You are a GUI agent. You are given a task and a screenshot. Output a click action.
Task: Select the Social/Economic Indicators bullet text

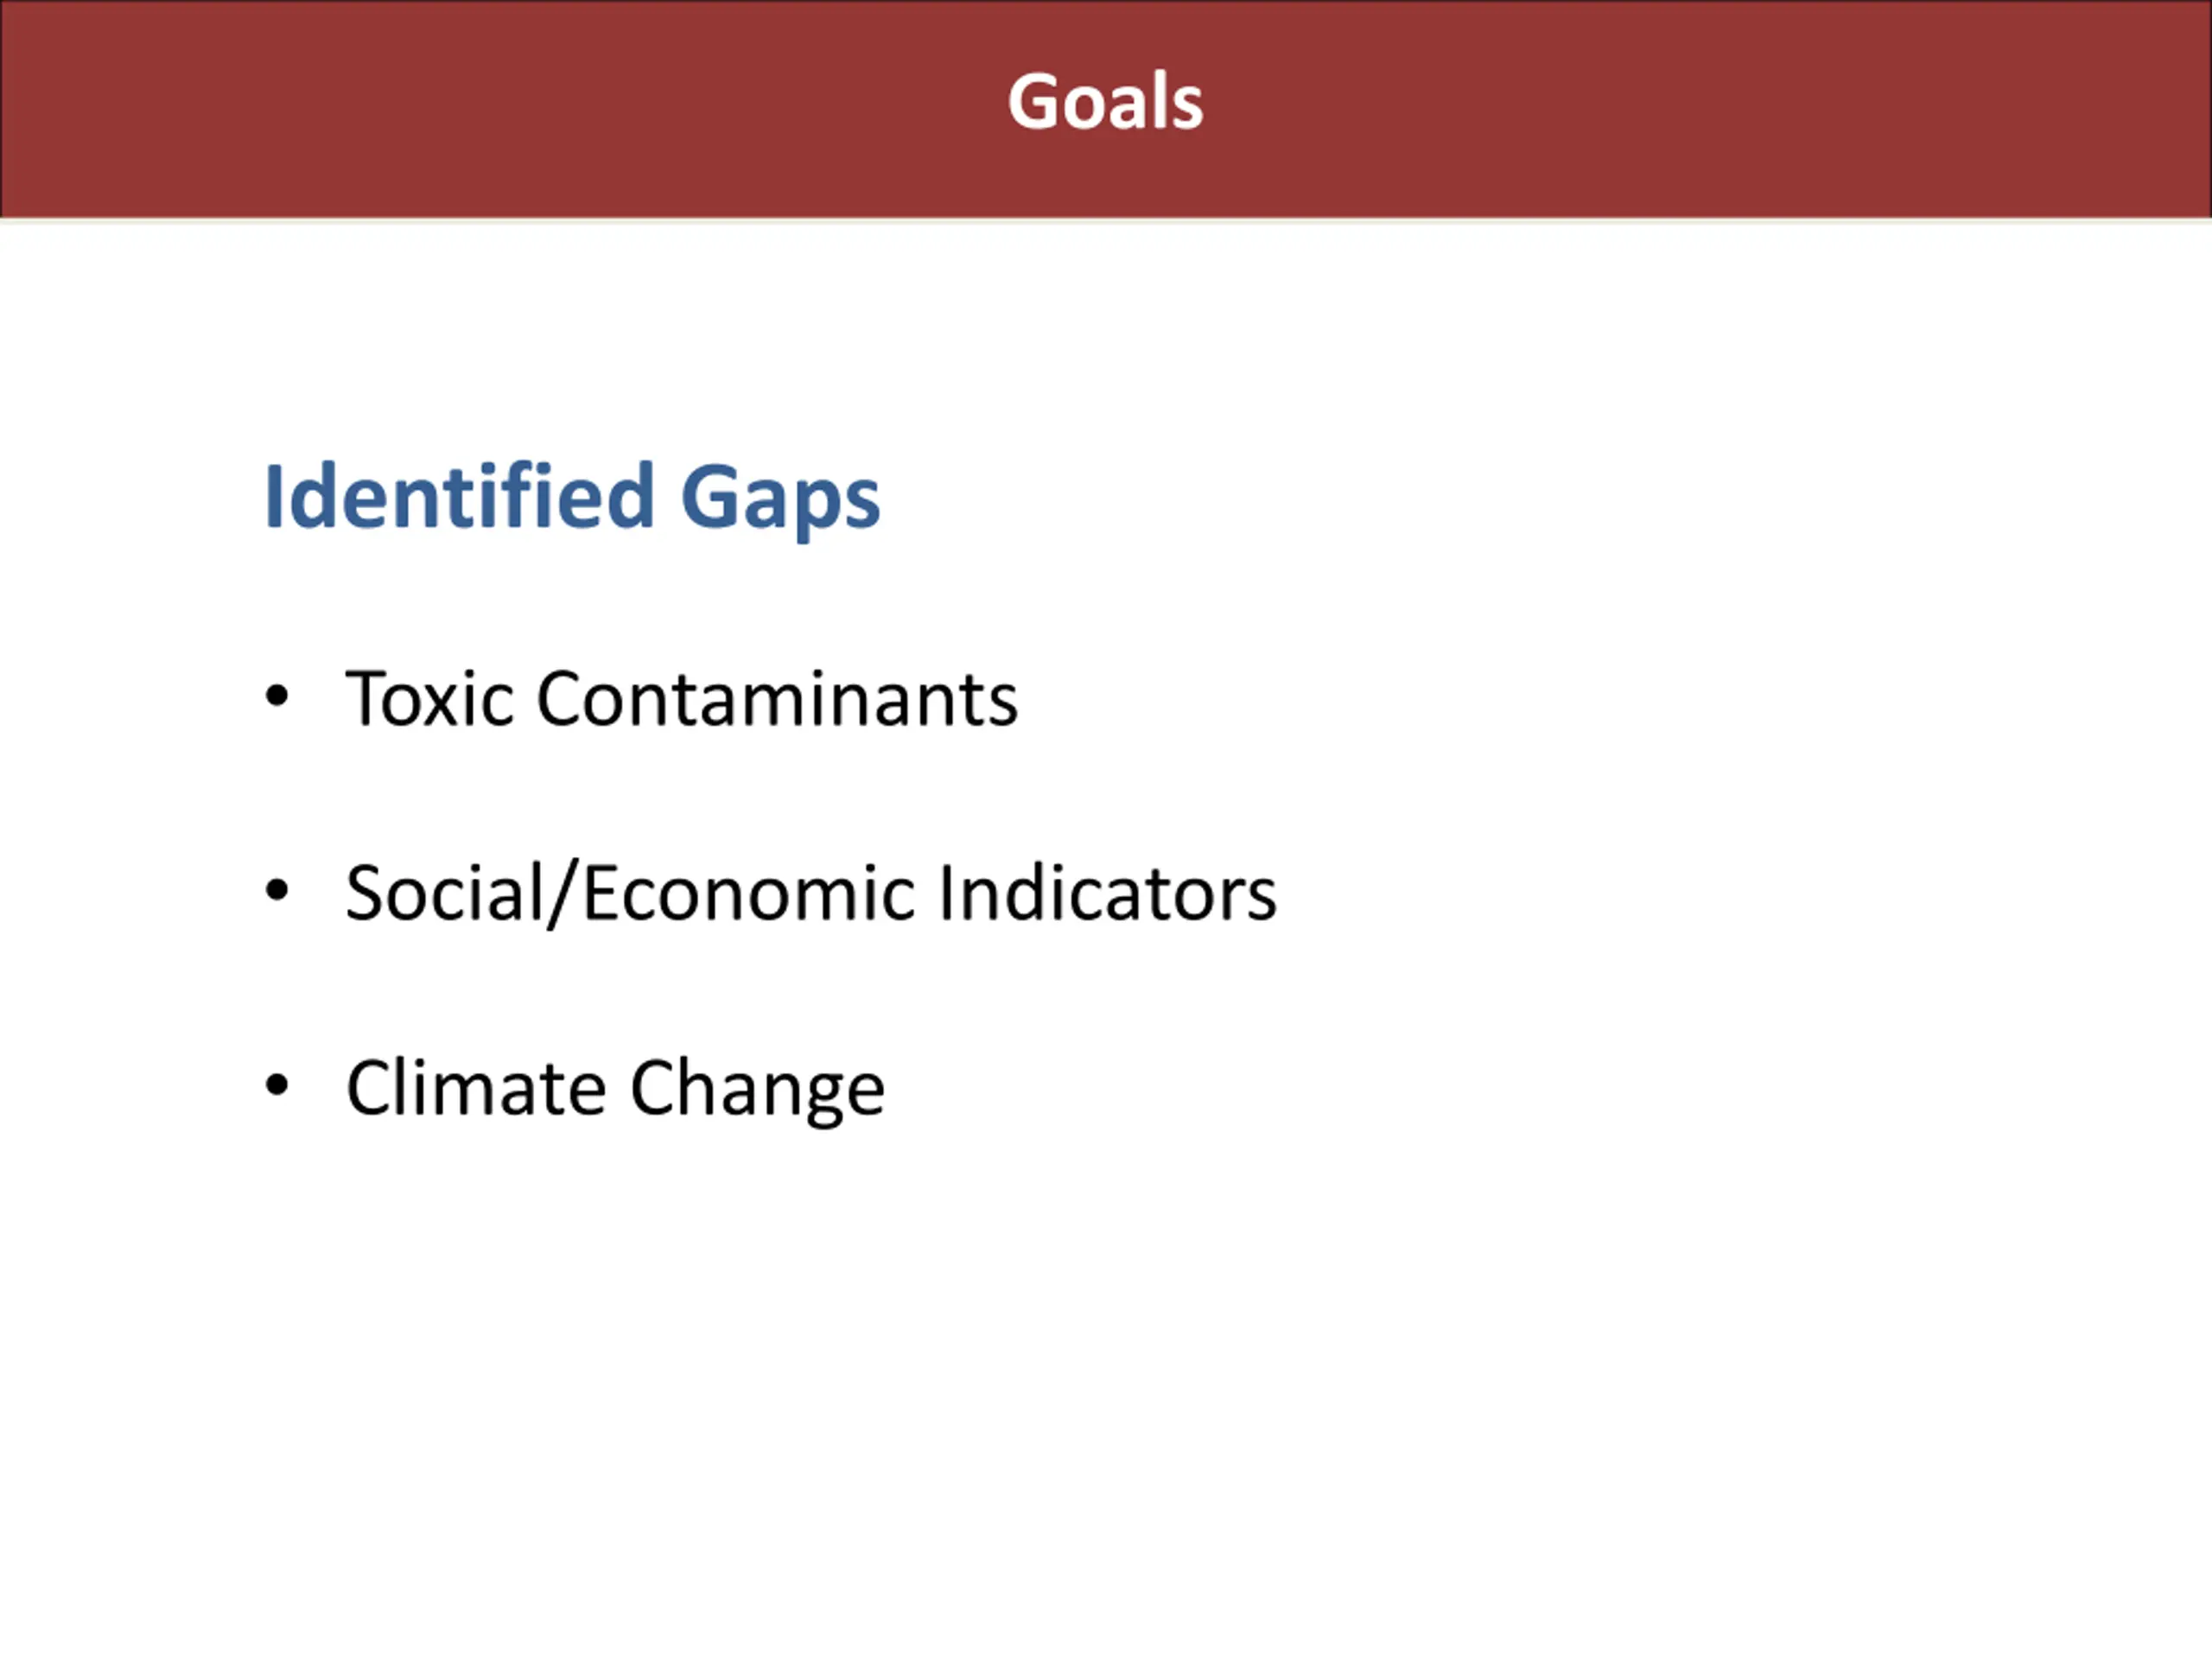coord(811,893)
